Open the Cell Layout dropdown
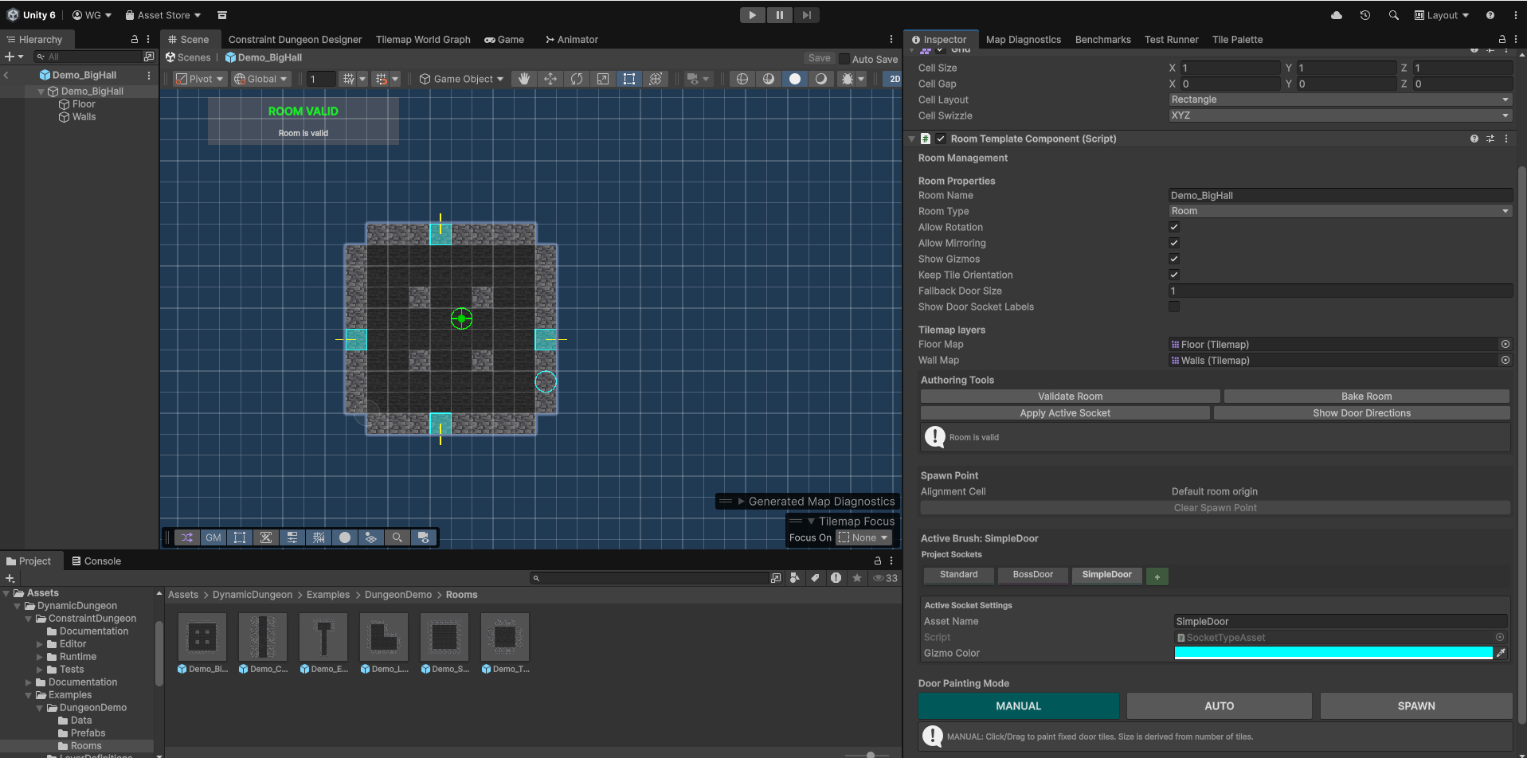1527x758 pixels. [1340, 100]
